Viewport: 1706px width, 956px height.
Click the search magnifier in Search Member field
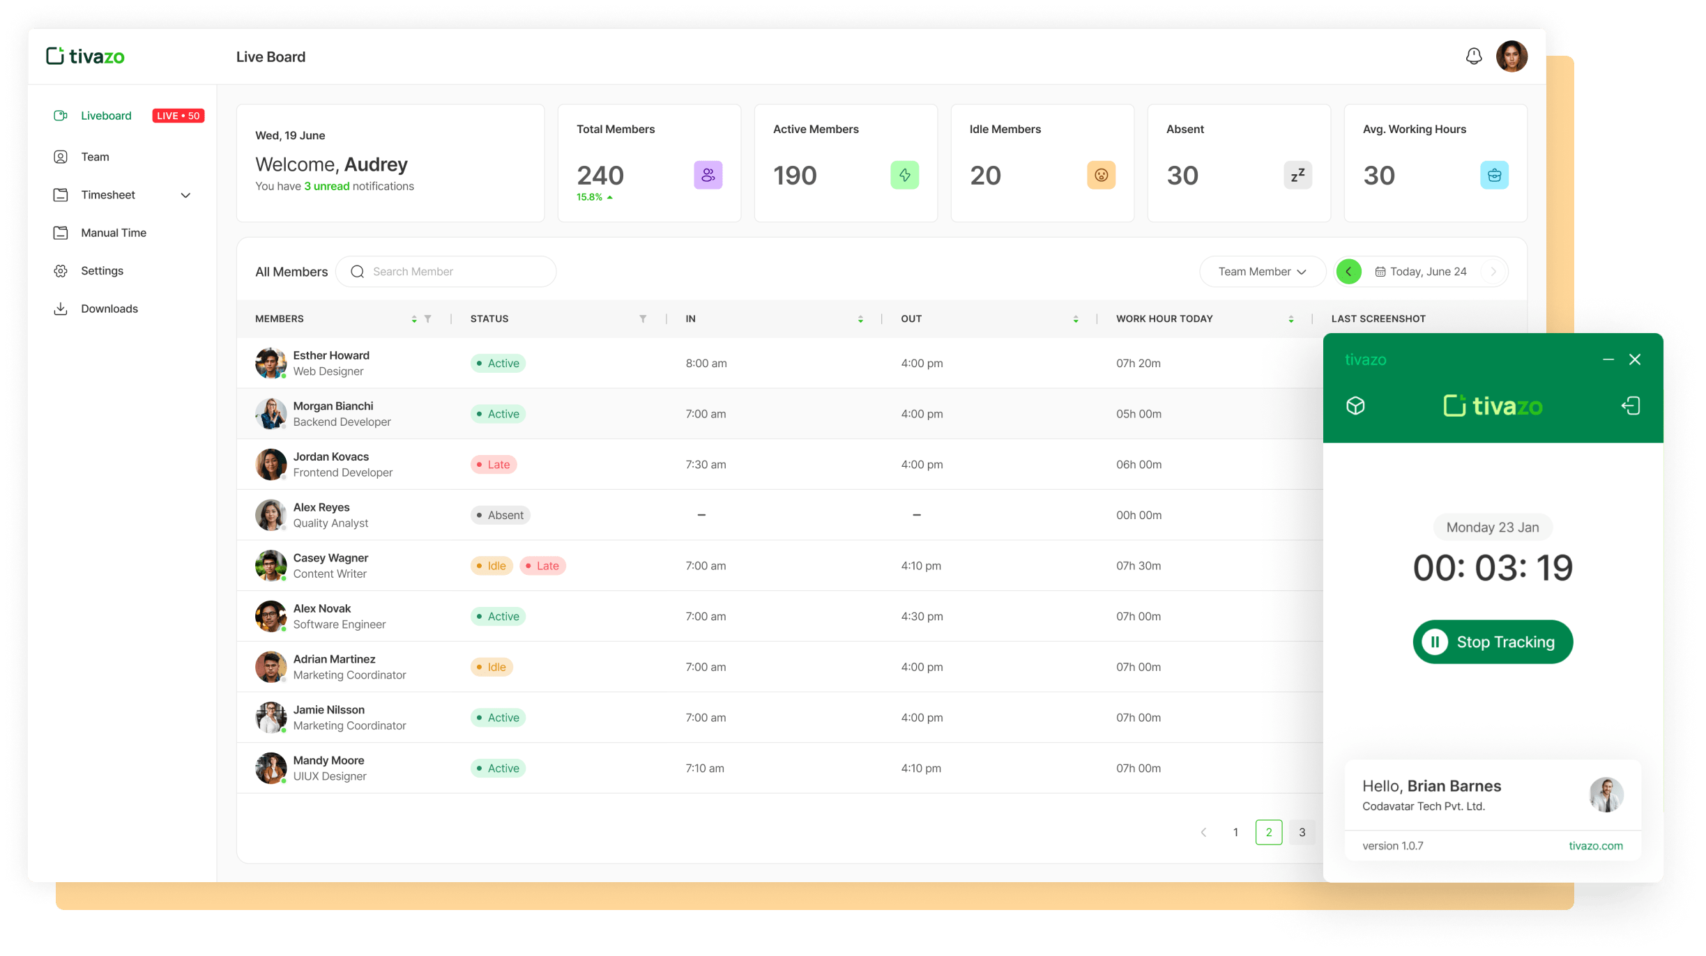click(357, 271)
